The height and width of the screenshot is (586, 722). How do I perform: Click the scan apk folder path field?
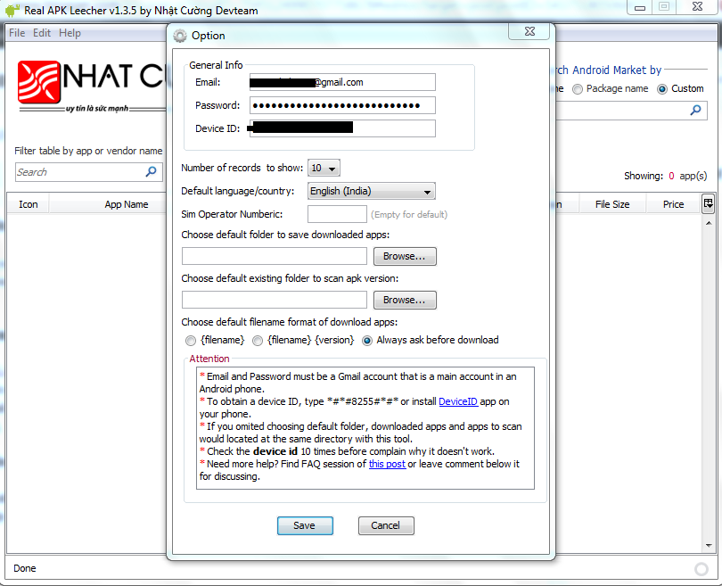[274, 300]
